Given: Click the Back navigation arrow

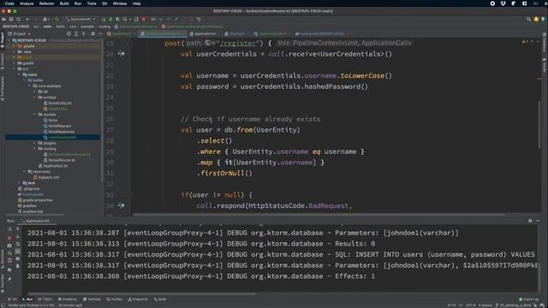Looking at the screenshot, I should pos(27,19).
